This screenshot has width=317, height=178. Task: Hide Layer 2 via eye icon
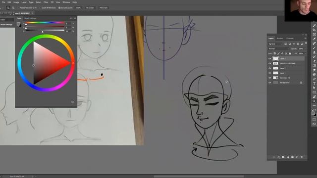point(269,68)
